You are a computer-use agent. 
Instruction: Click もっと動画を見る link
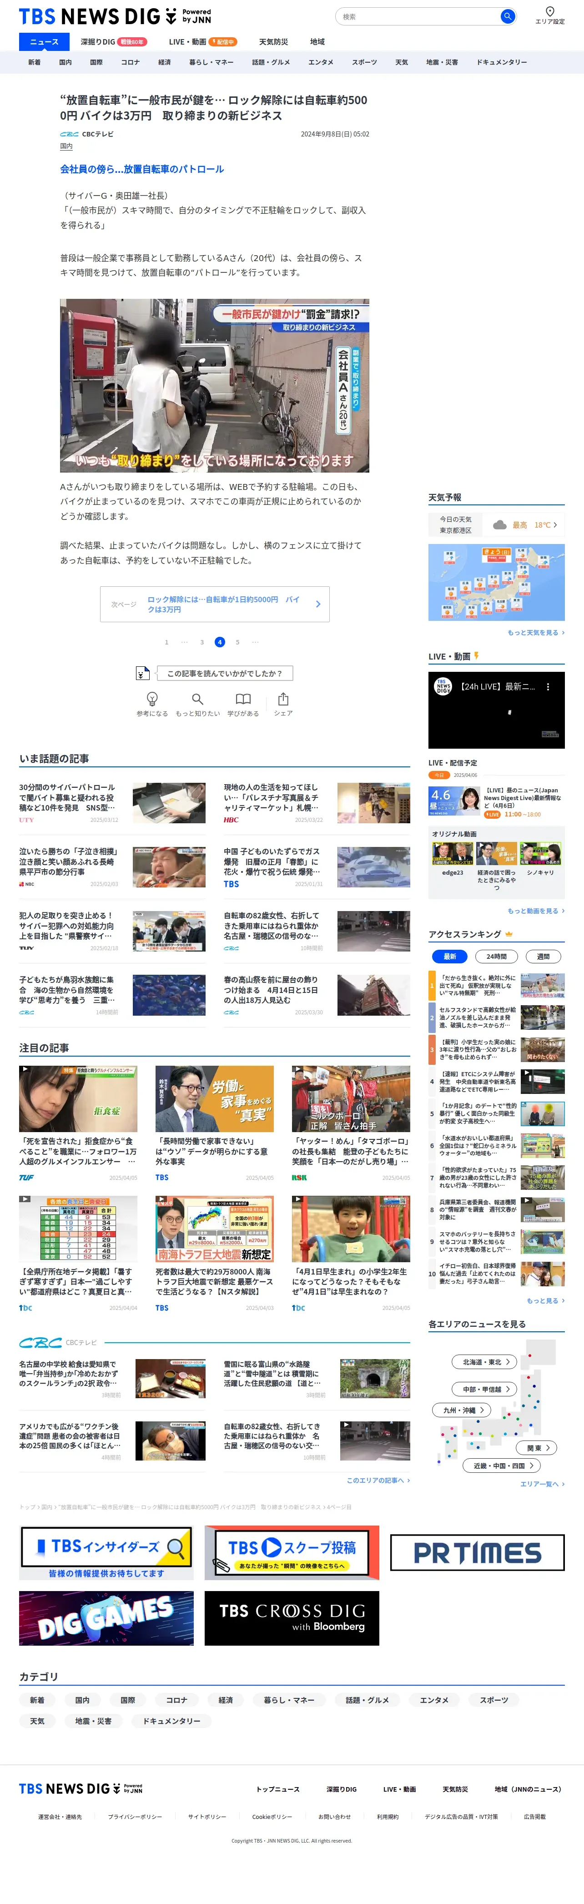tap(536, 912)
